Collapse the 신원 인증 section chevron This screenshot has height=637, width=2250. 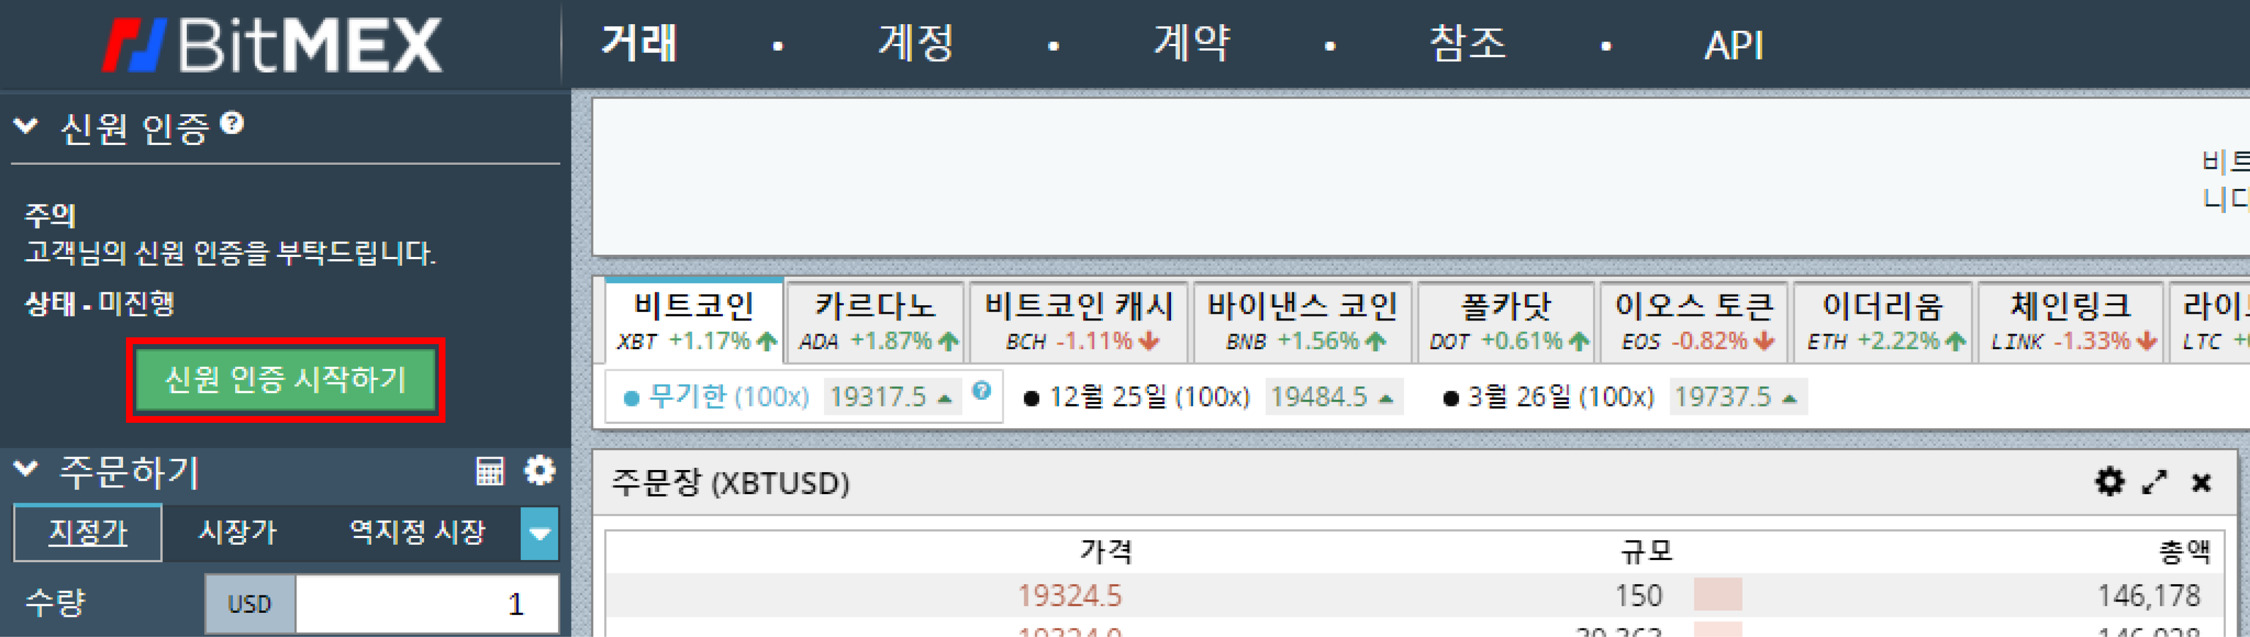(26, 125)
